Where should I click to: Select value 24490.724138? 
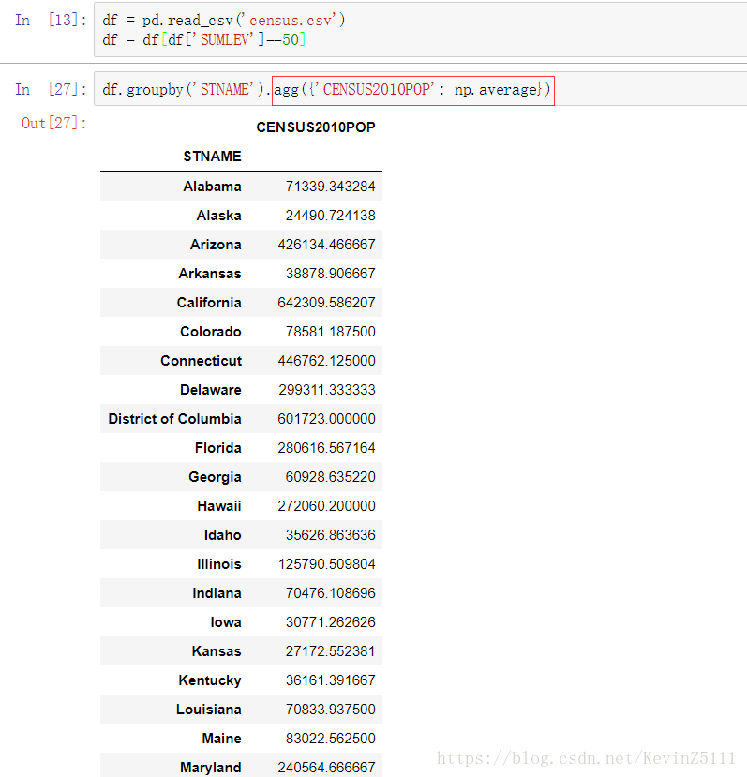331,216
